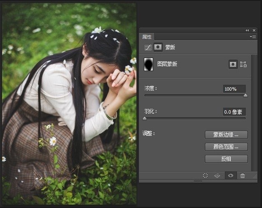Click the 羽化 label
This screenshot has width=262, height=208.
pyautogui.click(x=151, y=111)
